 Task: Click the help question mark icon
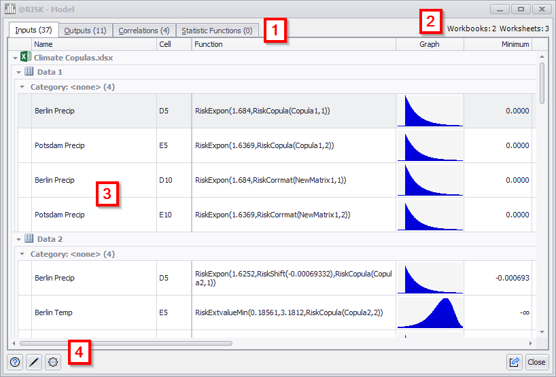[15, 362]
